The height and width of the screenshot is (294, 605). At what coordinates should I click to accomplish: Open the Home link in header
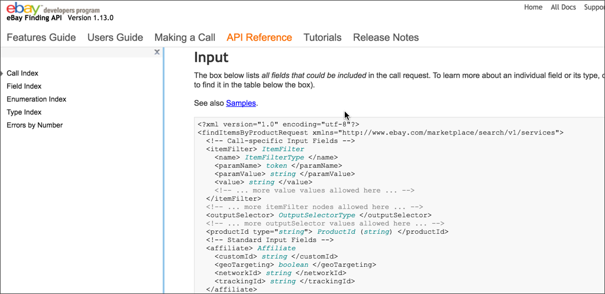pos(533,7)
